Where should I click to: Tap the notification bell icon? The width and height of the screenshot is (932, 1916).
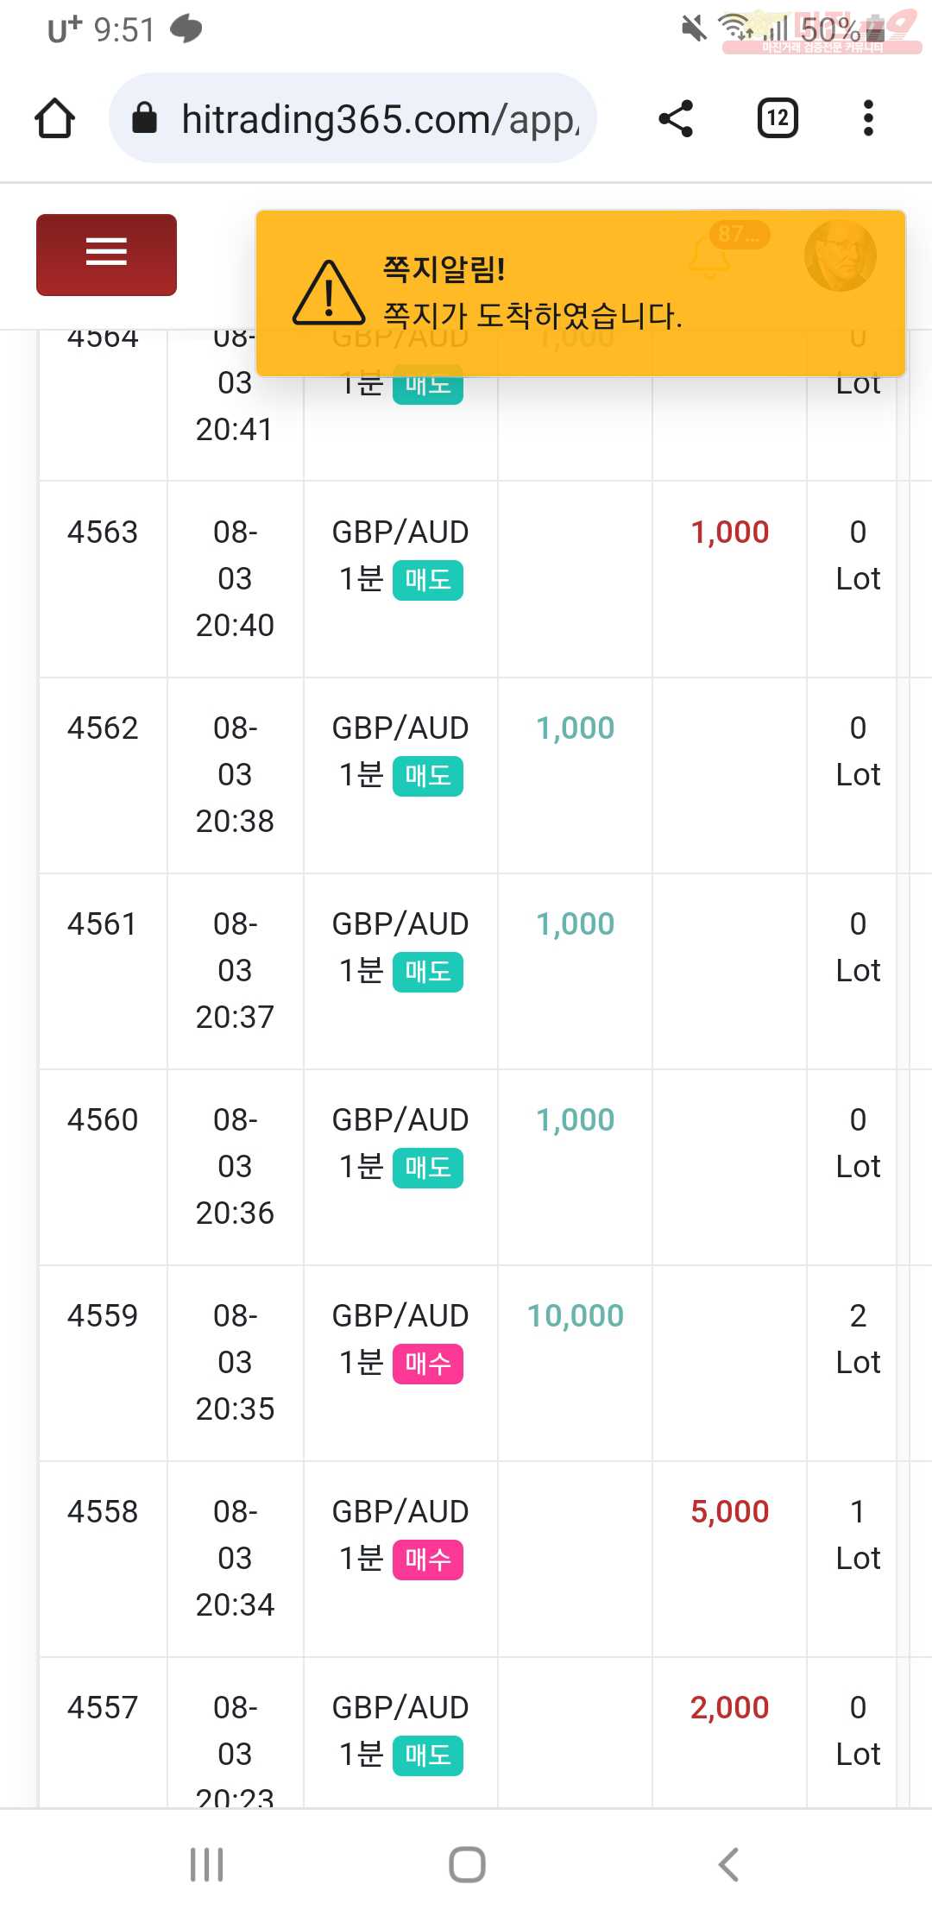(709, 257)
